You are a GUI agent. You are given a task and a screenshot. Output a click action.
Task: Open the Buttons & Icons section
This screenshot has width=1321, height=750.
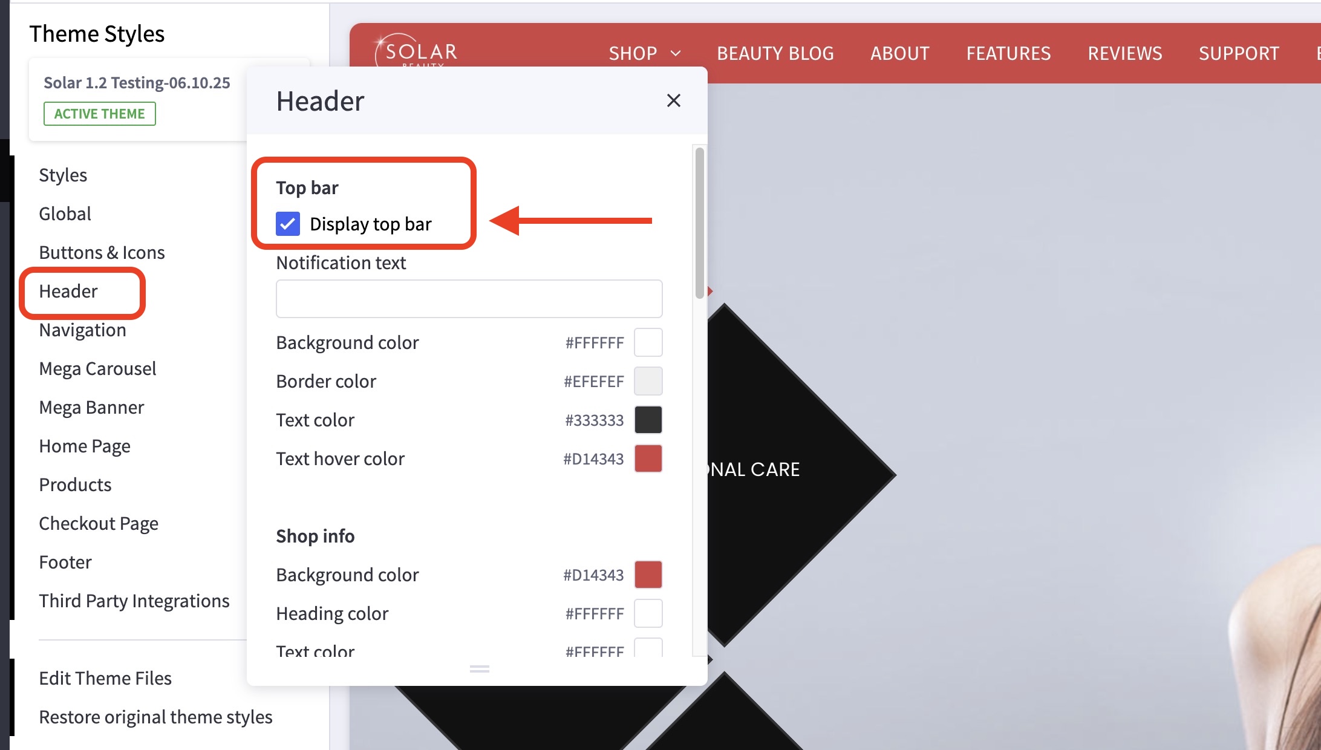click(102, 253)
